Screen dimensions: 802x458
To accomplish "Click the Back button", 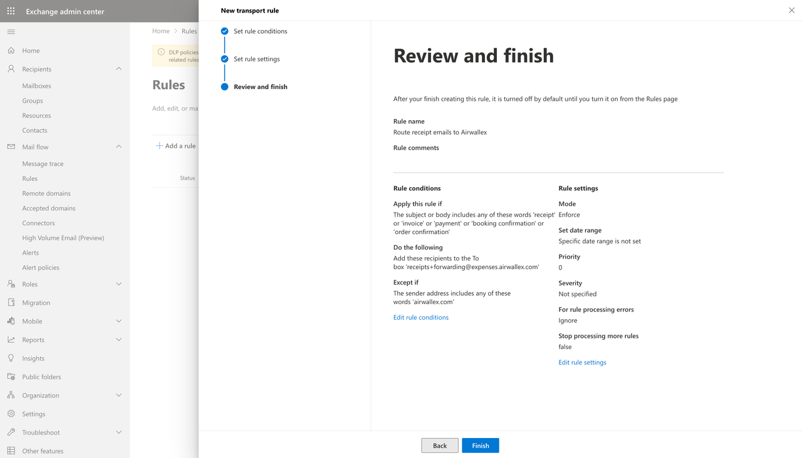I will point(440,445).
